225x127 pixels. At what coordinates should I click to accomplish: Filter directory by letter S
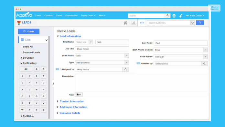(22, 103)
